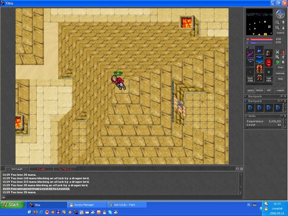The height and width of the screenshot is (216, 288).
Task: Select the red demon shield slot
Action: tap(269, 63)
